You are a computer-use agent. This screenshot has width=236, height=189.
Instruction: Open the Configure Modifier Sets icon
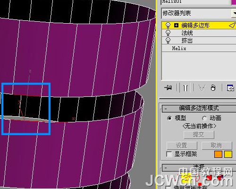point(230,87)
